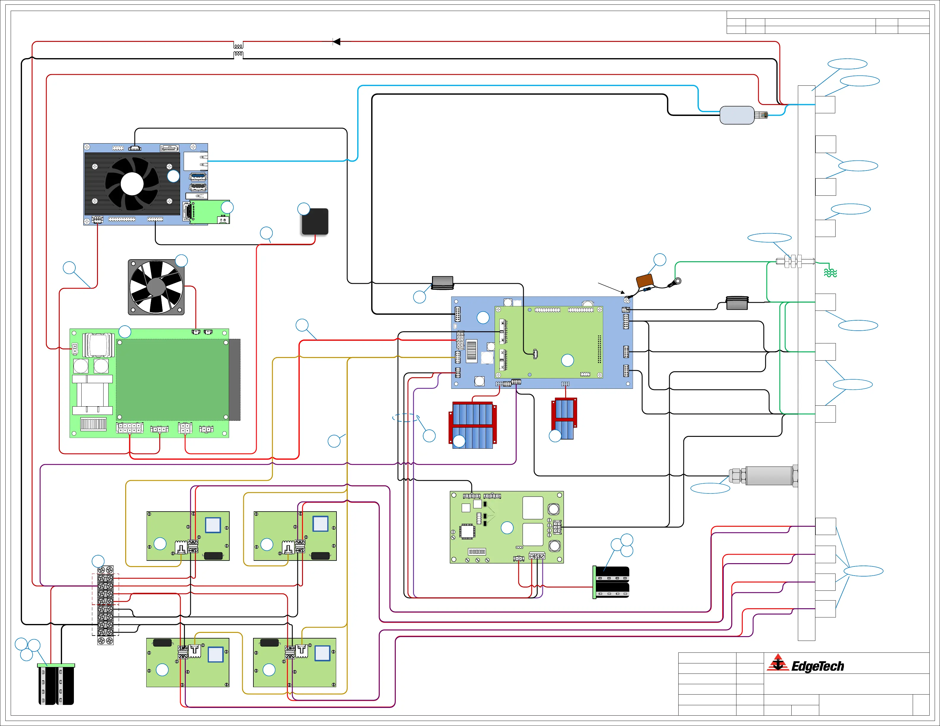The image size is (940, 726).
Task: Select the standalone gray cooling fan
Action: [x=156, y=287]
